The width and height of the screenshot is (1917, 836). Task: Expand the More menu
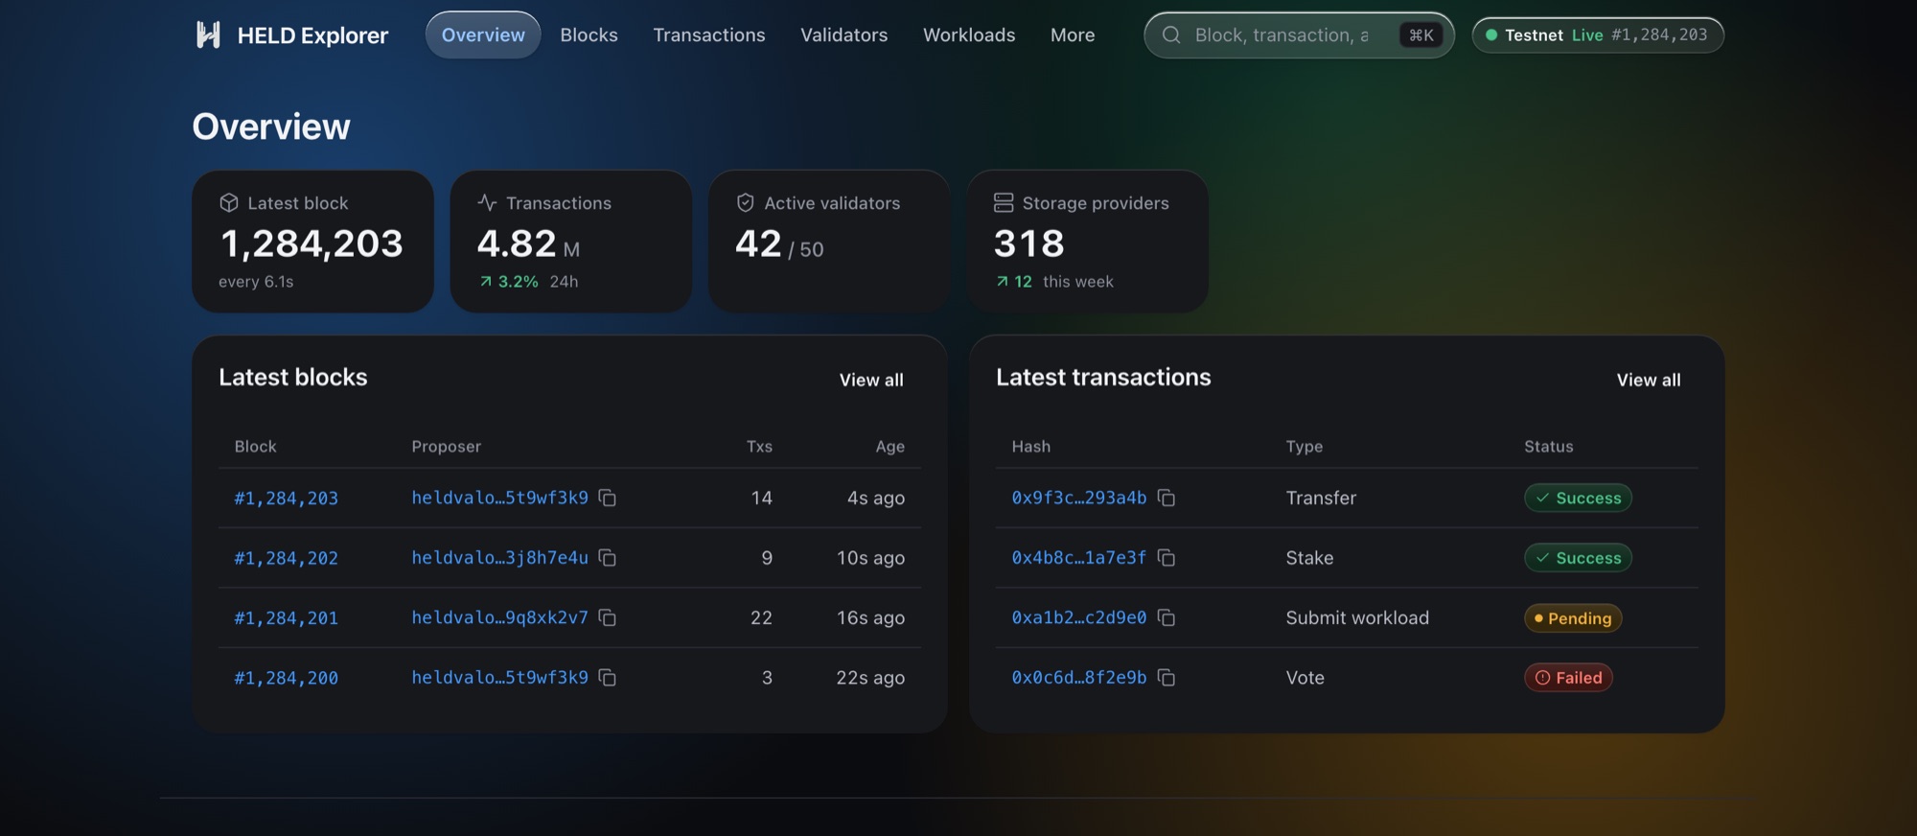pyautogui.click(x=1073, y=35)
